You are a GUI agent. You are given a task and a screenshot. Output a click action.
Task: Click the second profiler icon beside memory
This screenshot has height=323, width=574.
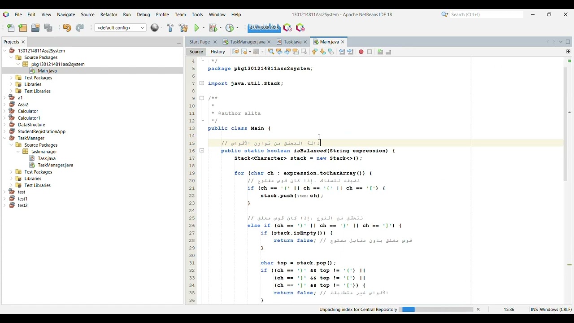(300, 28)
